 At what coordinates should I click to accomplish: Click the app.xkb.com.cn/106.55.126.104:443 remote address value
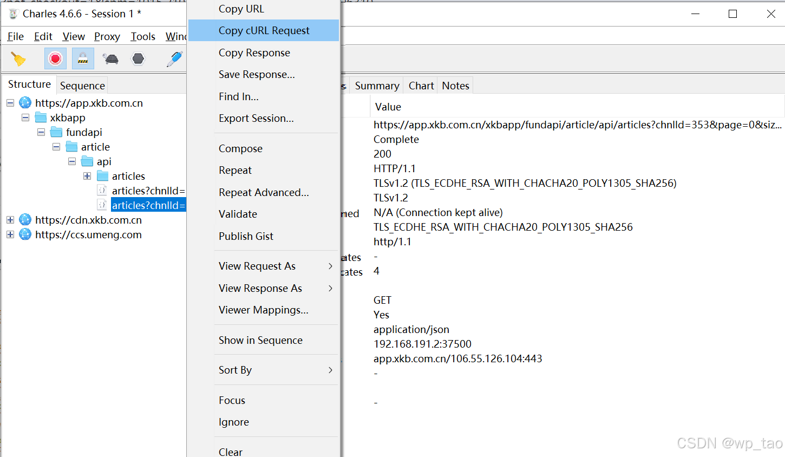pyautogui.click(x=457, y=358)
